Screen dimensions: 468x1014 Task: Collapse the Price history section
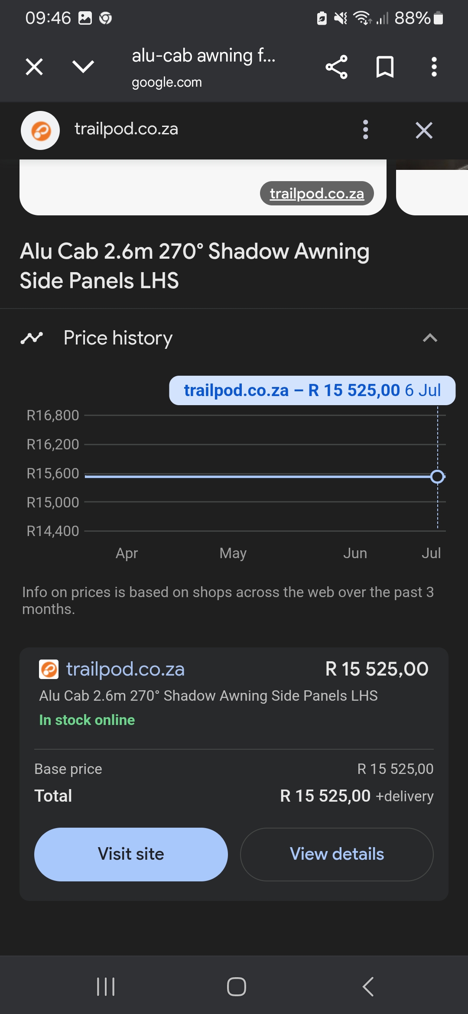tap(430, 338)
